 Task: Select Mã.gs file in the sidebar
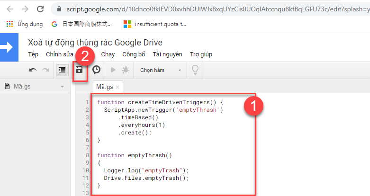click(22, 87)
